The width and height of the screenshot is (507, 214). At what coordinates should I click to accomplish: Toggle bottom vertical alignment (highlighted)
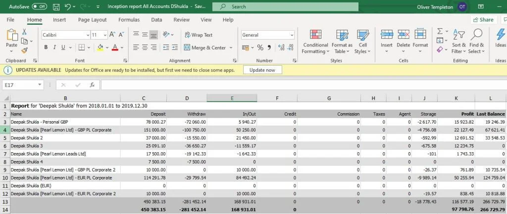[x=153, y=35]
